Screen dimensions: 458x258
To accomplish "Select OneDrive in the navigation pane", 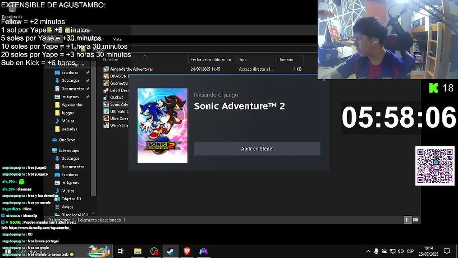I will point(67,140).
